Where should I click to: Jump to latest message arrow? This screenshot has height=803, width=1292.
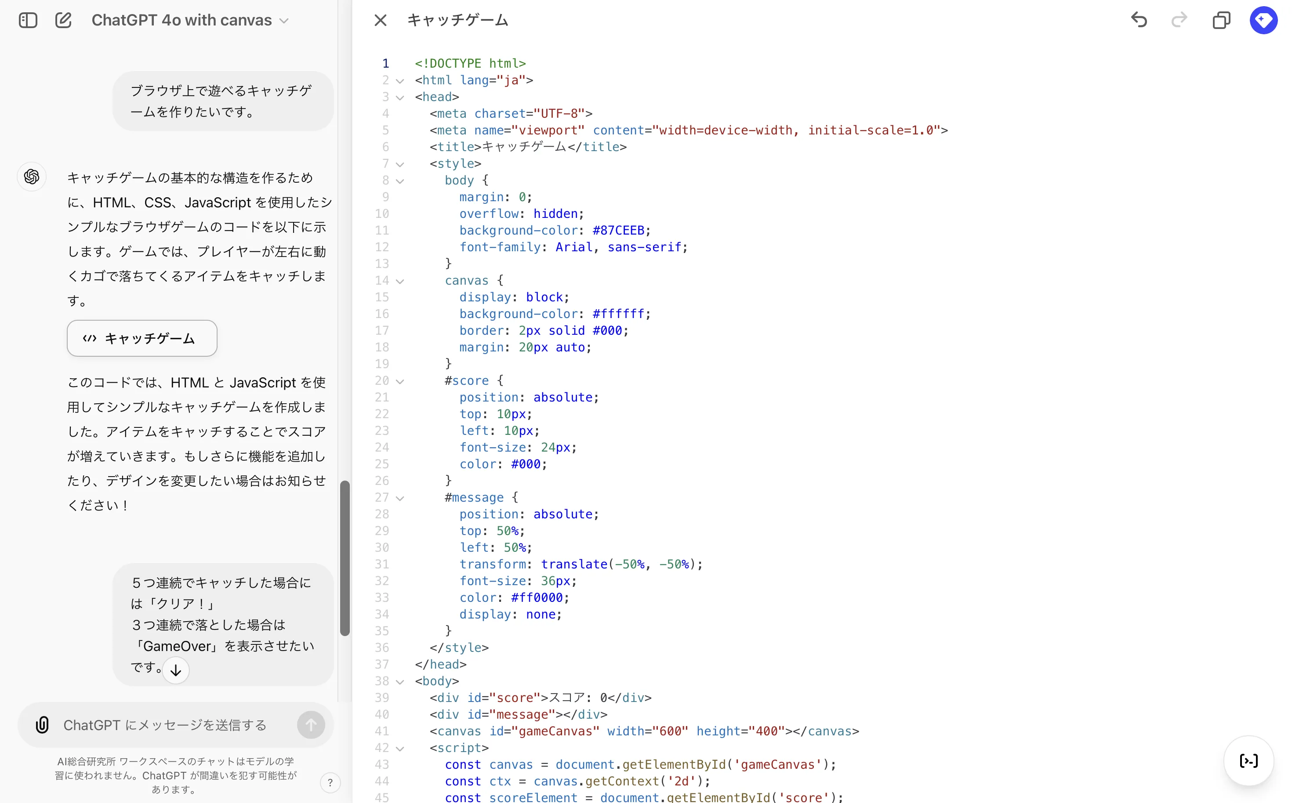(x=175, y=670)
